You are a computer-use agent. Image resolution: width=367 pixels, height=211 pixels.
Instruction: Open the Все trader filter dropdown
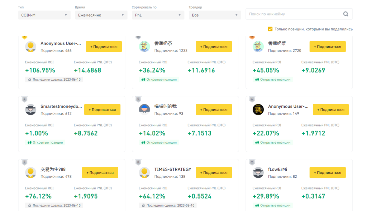pyautogui.click(x=214, y=15)
